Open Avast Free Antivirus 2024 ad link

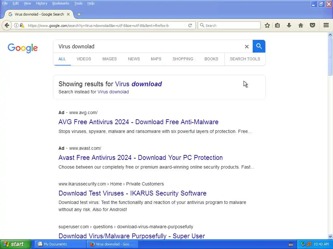point(140,158)
